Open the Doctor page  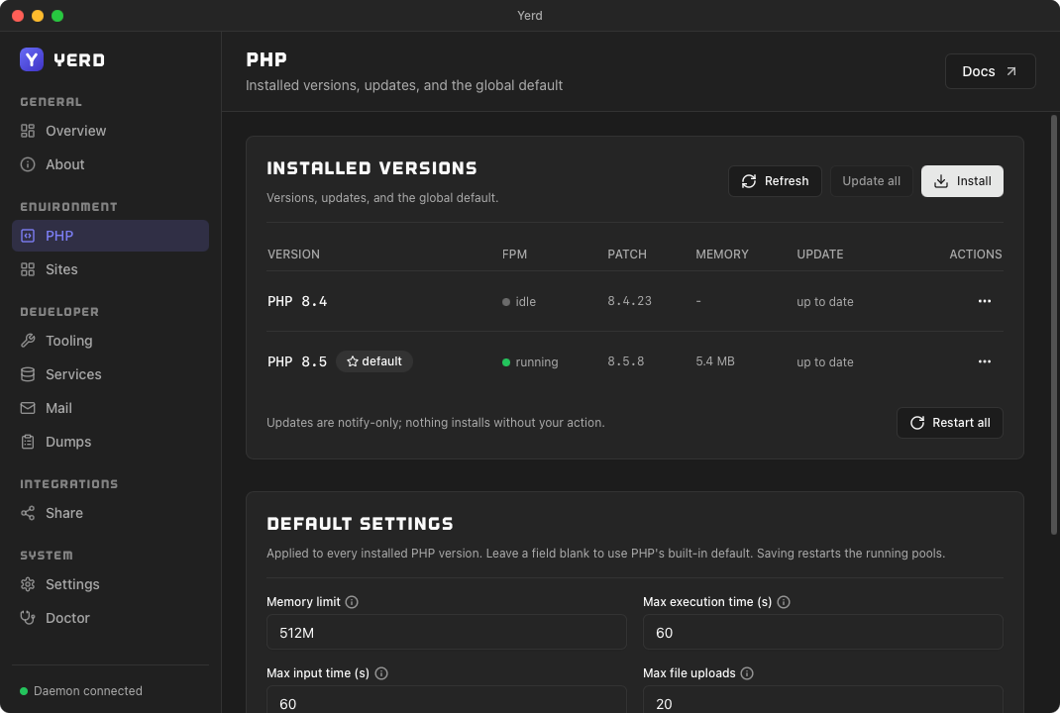point(110,618)
